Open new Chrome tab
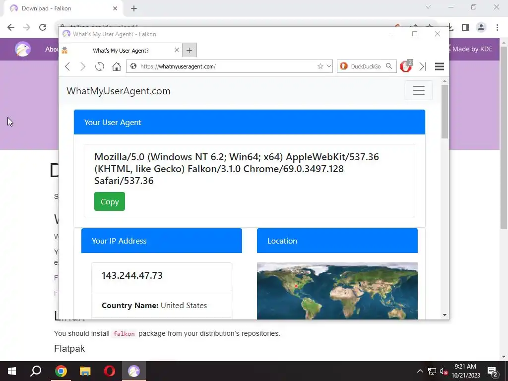 134,8
